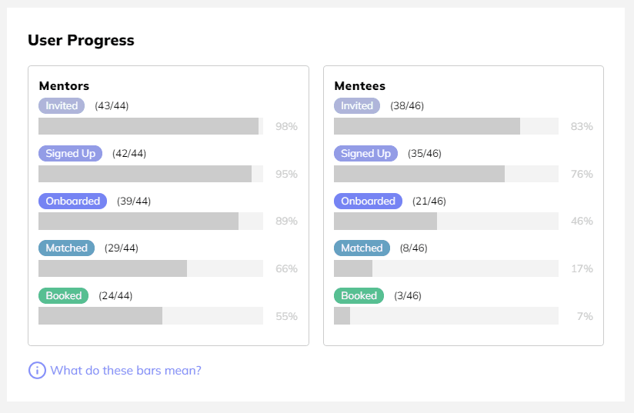This screenshot has height=413, width=634.
Task: Click the Mentees panel heading
Action: click(x=360, y=86)
